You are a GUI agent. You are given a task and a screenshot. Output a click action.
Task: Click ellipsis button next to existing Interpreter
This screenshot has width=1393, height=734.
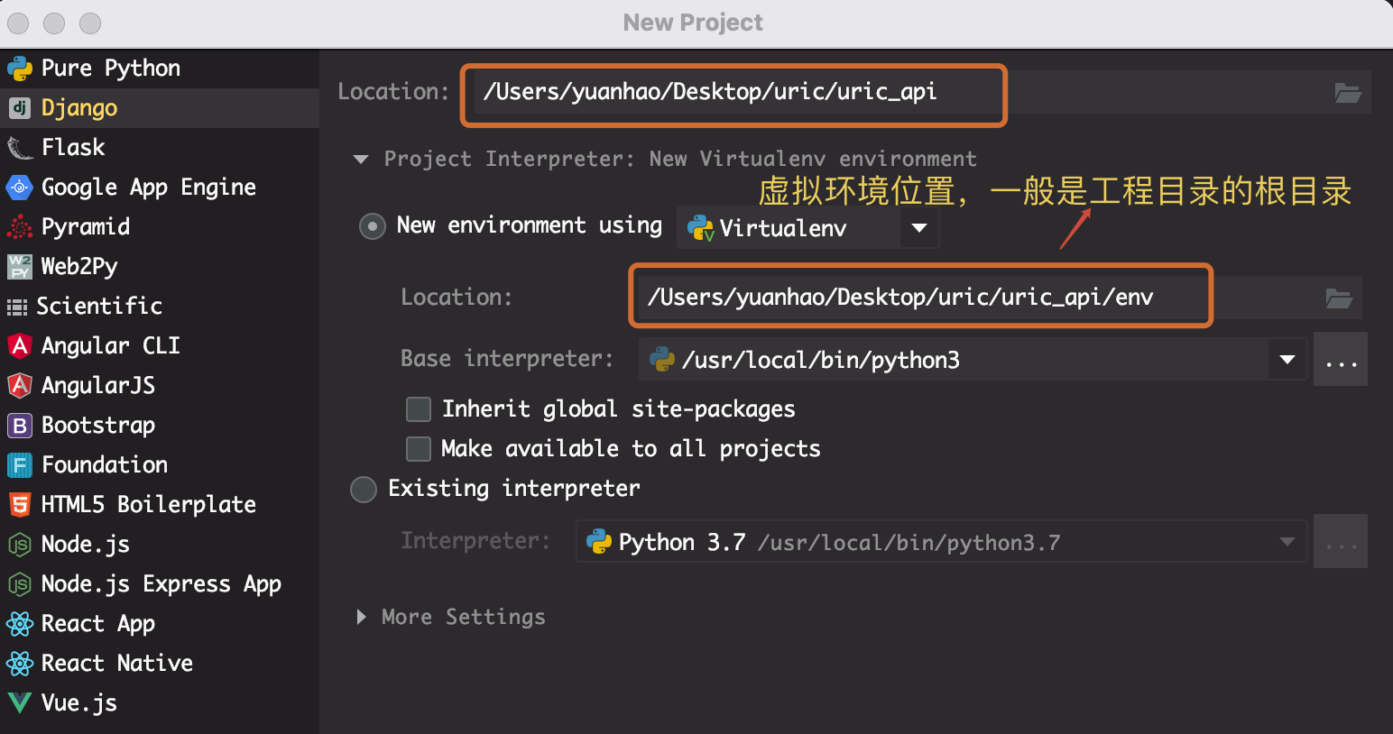1341,541
